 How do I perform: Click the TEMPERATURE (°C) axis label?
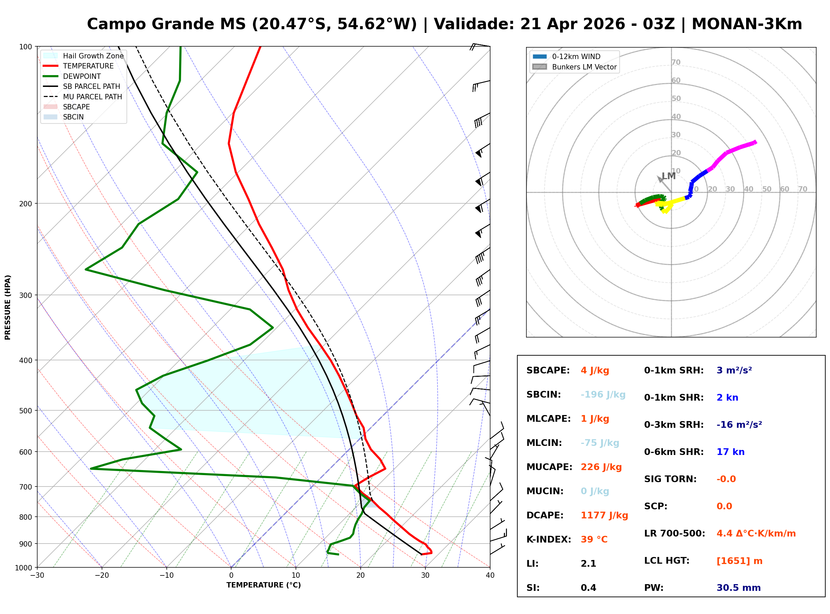click(x=263, y=585)
